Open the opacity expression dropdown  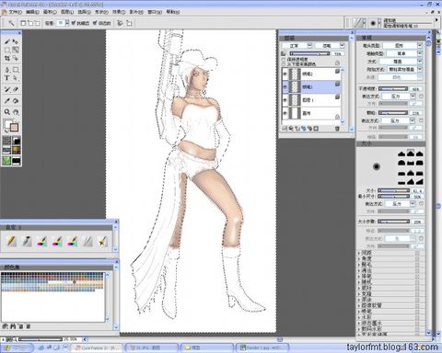398,97
